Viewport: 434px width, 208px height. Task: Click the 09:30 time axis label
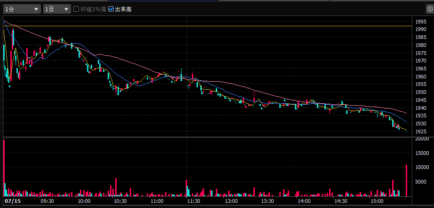pyautogui.click(x=47, y=201)
